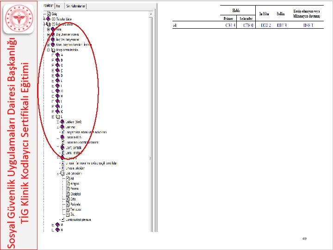
Task: Select the Oksipital tree item
Action: 75,194
